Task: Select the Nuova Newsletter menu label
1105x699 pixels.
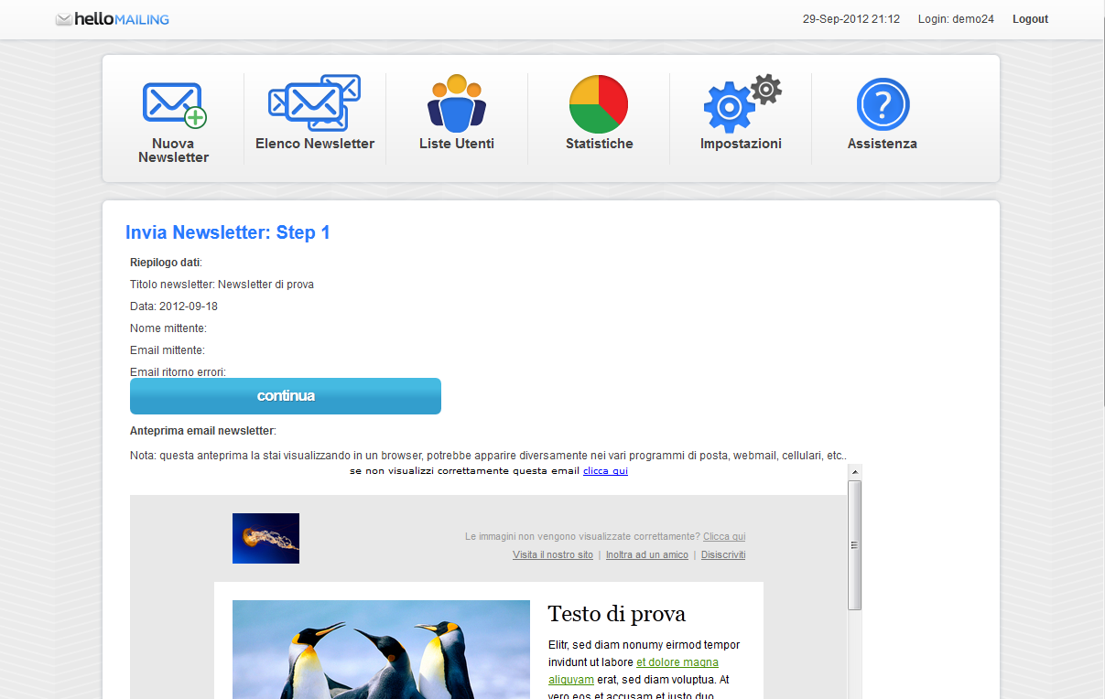Action: 174,150
